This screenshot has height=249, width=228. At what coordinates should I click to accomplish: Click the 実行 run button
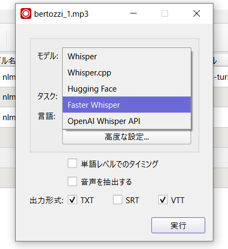(x=178, y=225)
